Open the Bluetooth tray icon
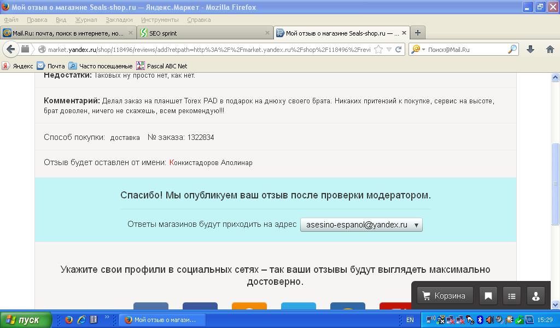Viewport: 560px width, 328px height. click(x=480, y=320)
